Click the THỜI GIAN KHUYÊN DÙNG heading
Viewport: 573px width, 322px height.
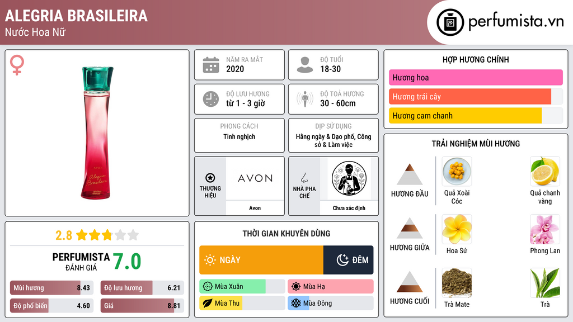[286, 234]
